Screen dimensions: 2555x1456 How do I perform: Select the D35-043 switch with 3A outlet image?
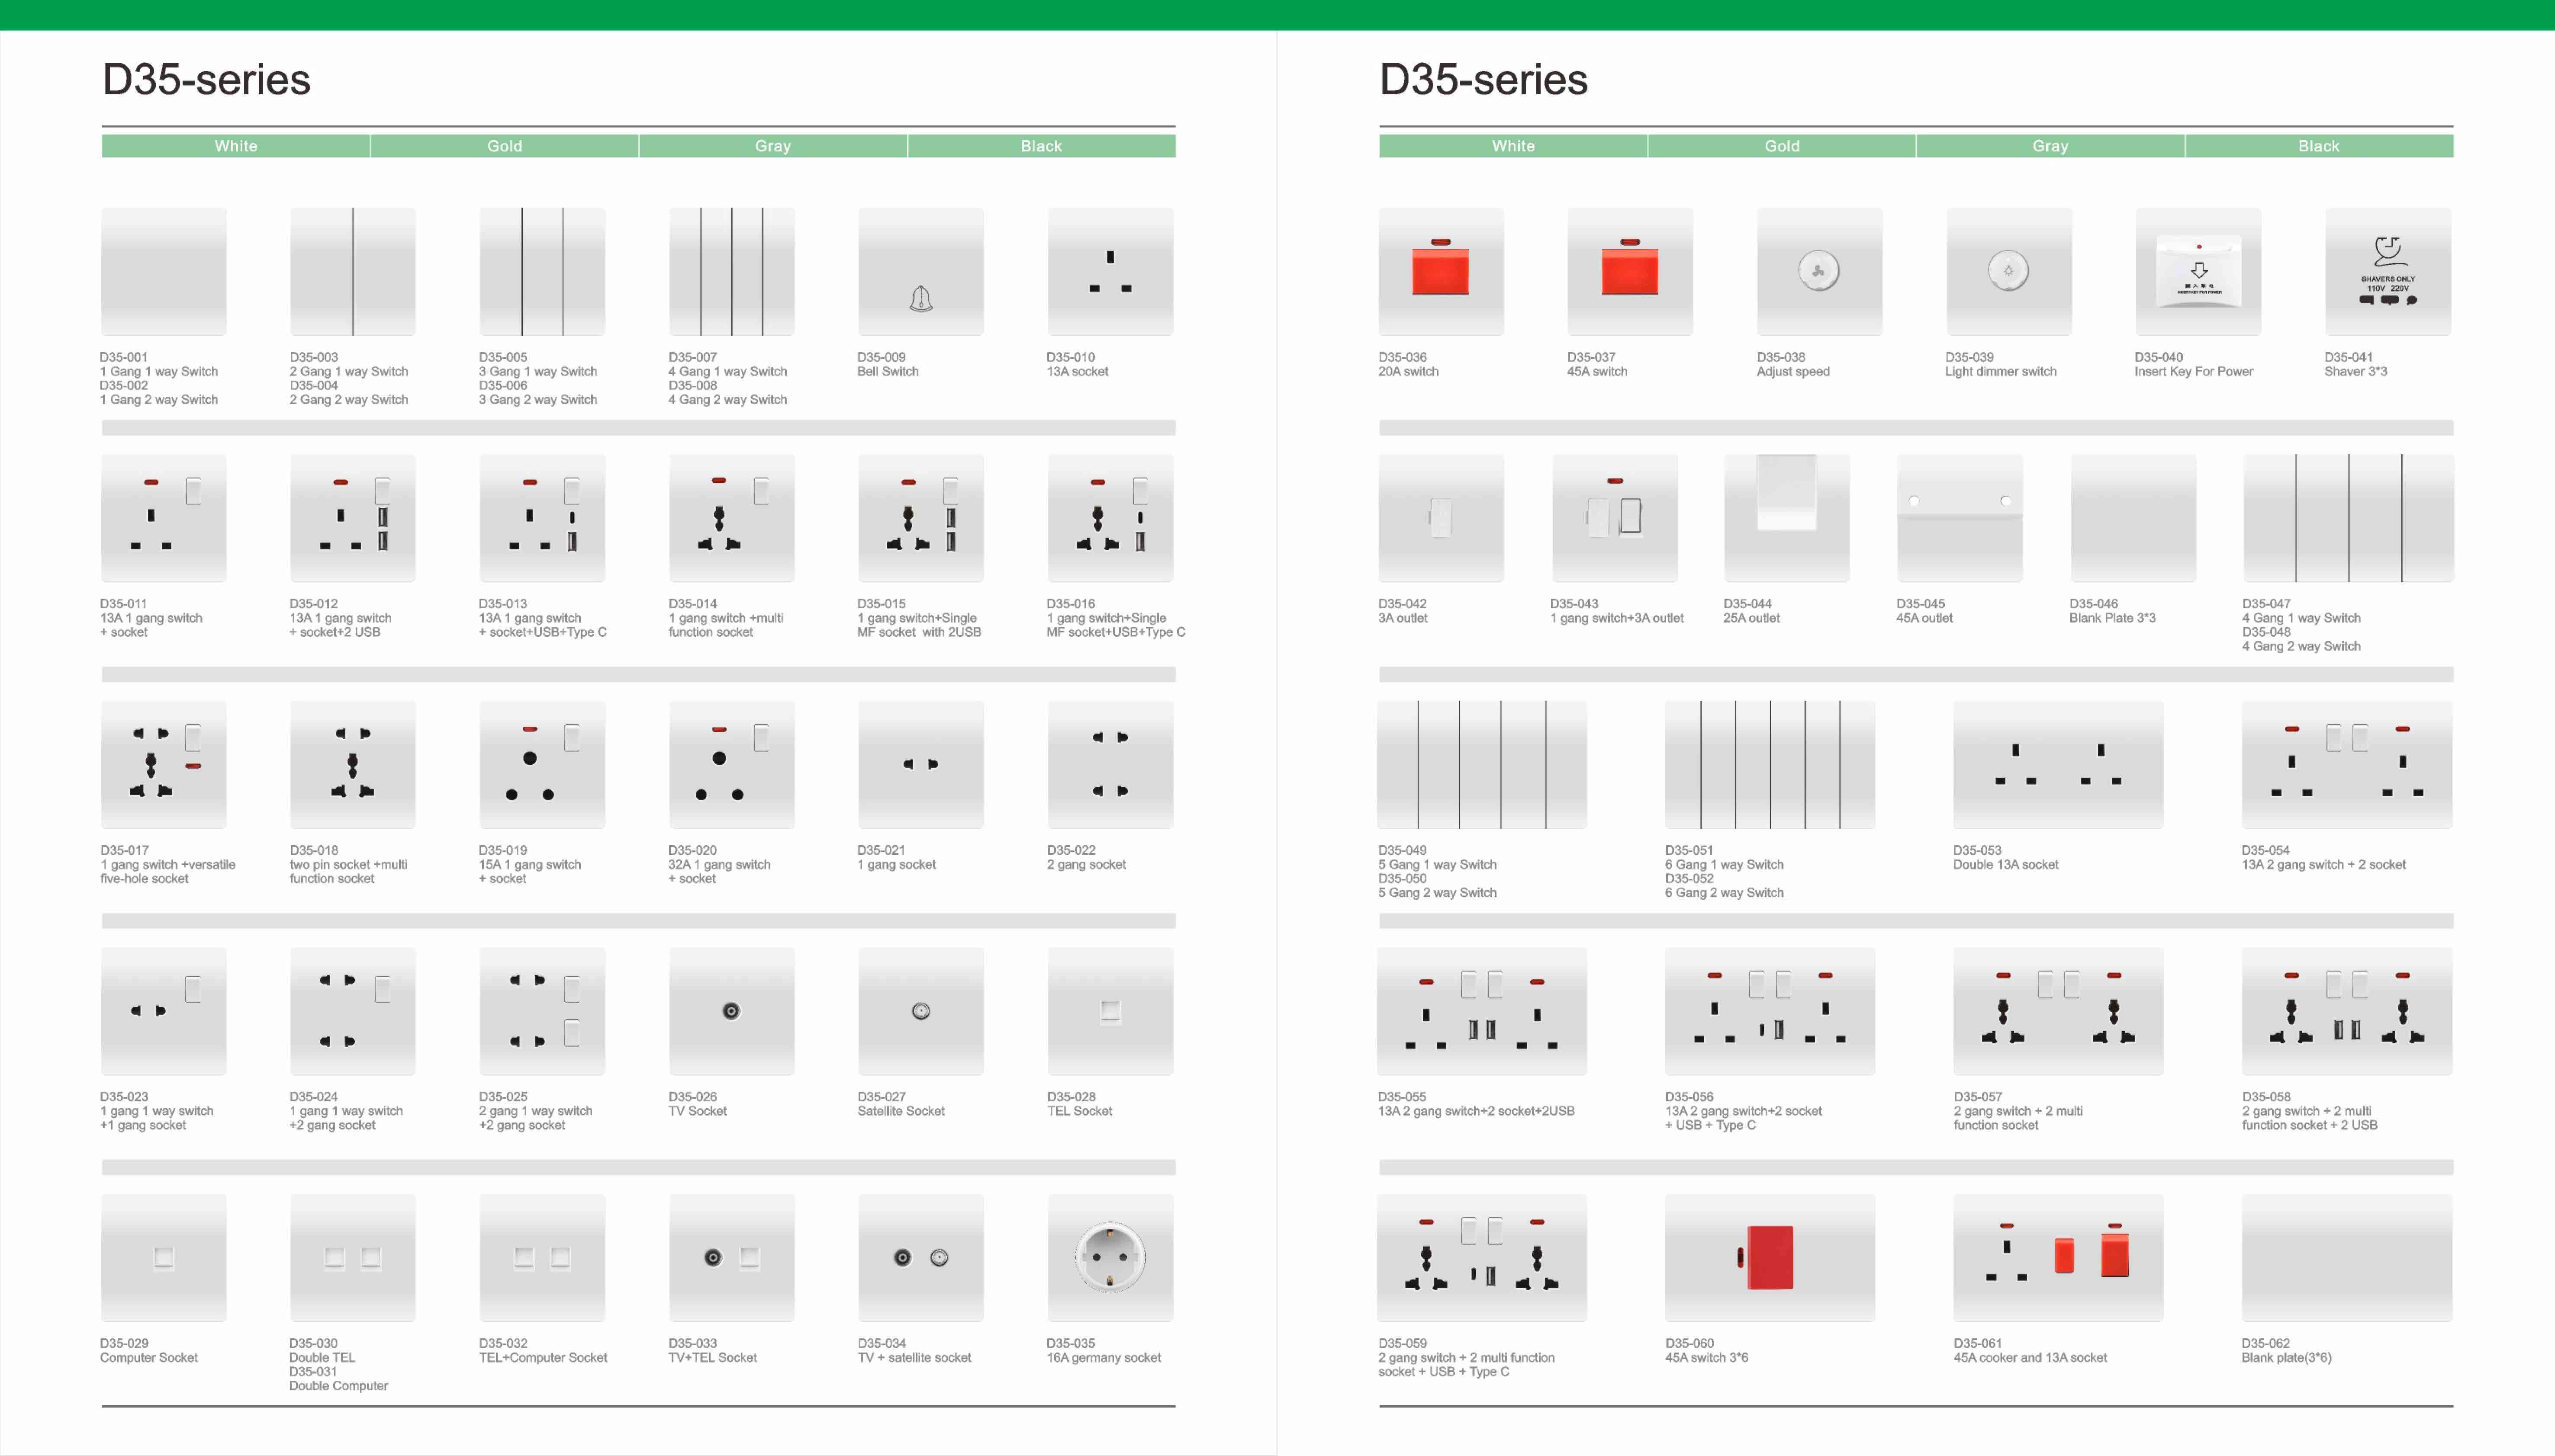(x=1615, y=518)
